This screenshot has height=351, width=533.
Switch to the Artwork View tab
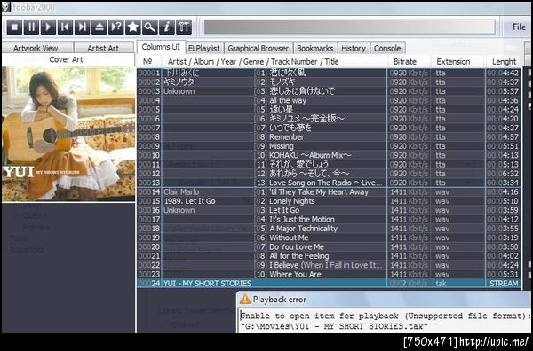pyautogui.click(x=36, y=48)
